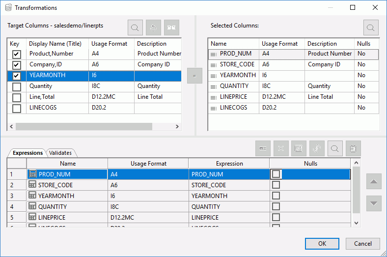Click the drag handle icon of STORE_CODE selected column
The height and width of the screenshot is (257, 387).
[x=214, y=65]
